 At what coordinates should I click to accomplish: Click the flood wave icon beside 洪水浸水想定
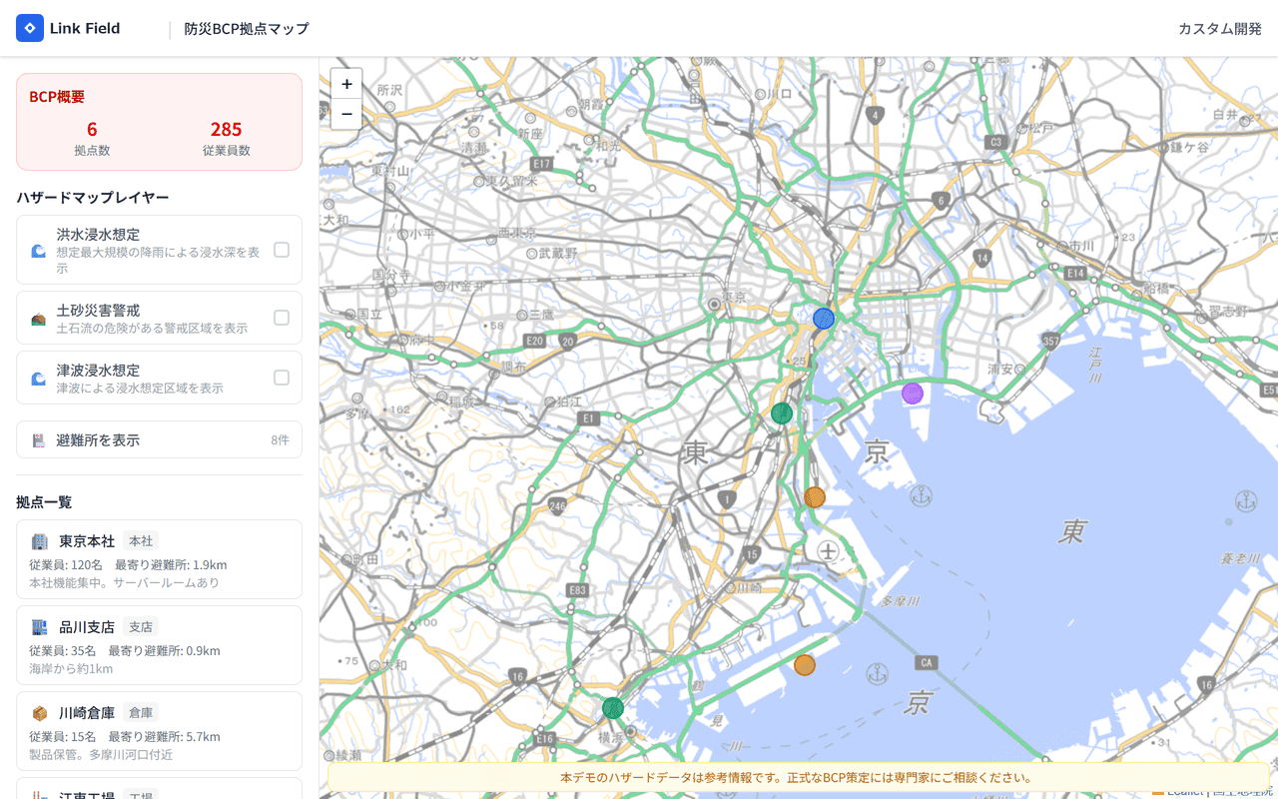pyautogui.click(x=39, y=251)
